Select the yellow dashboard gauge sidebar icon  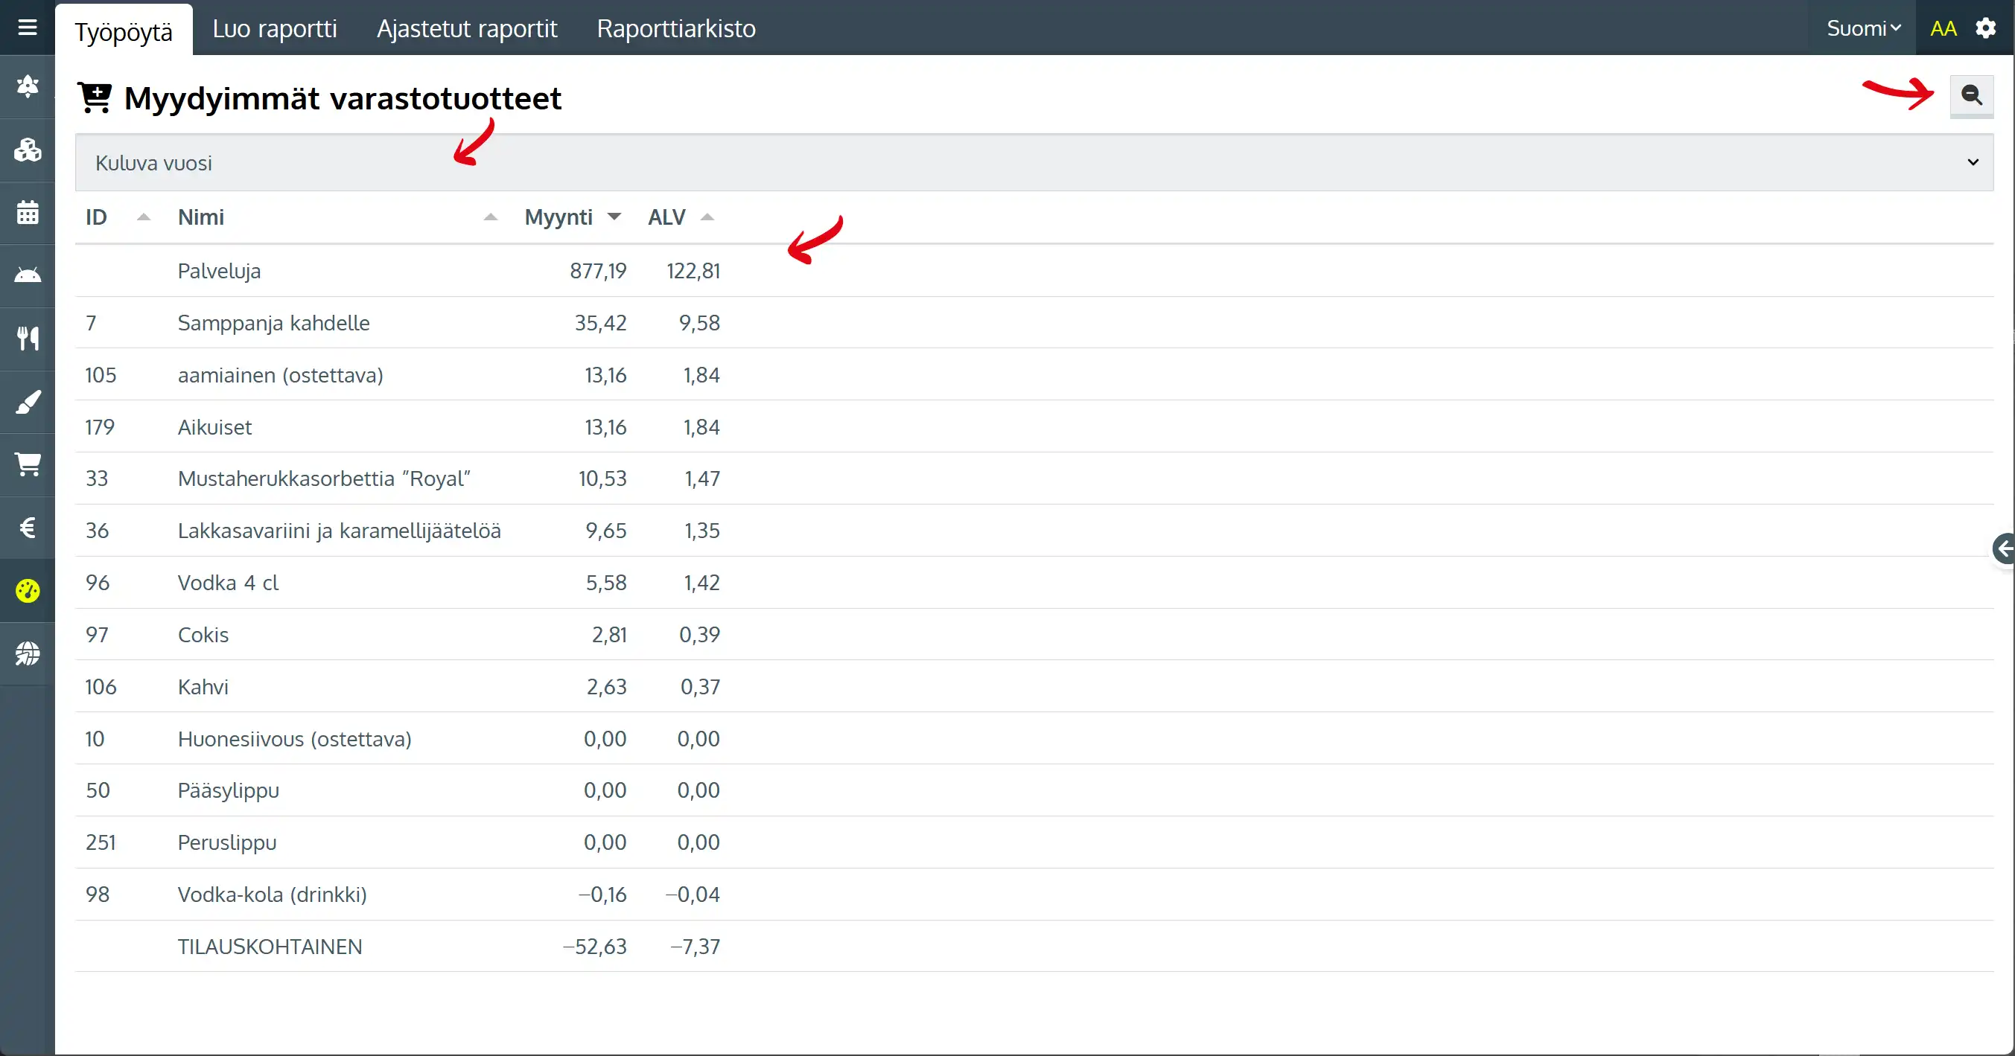point(28,591)
